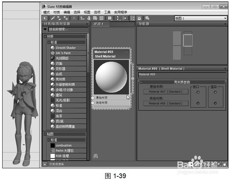Open the 视图 1 dropdown list
The image size is (231, 180).
(x=225, y=18)
